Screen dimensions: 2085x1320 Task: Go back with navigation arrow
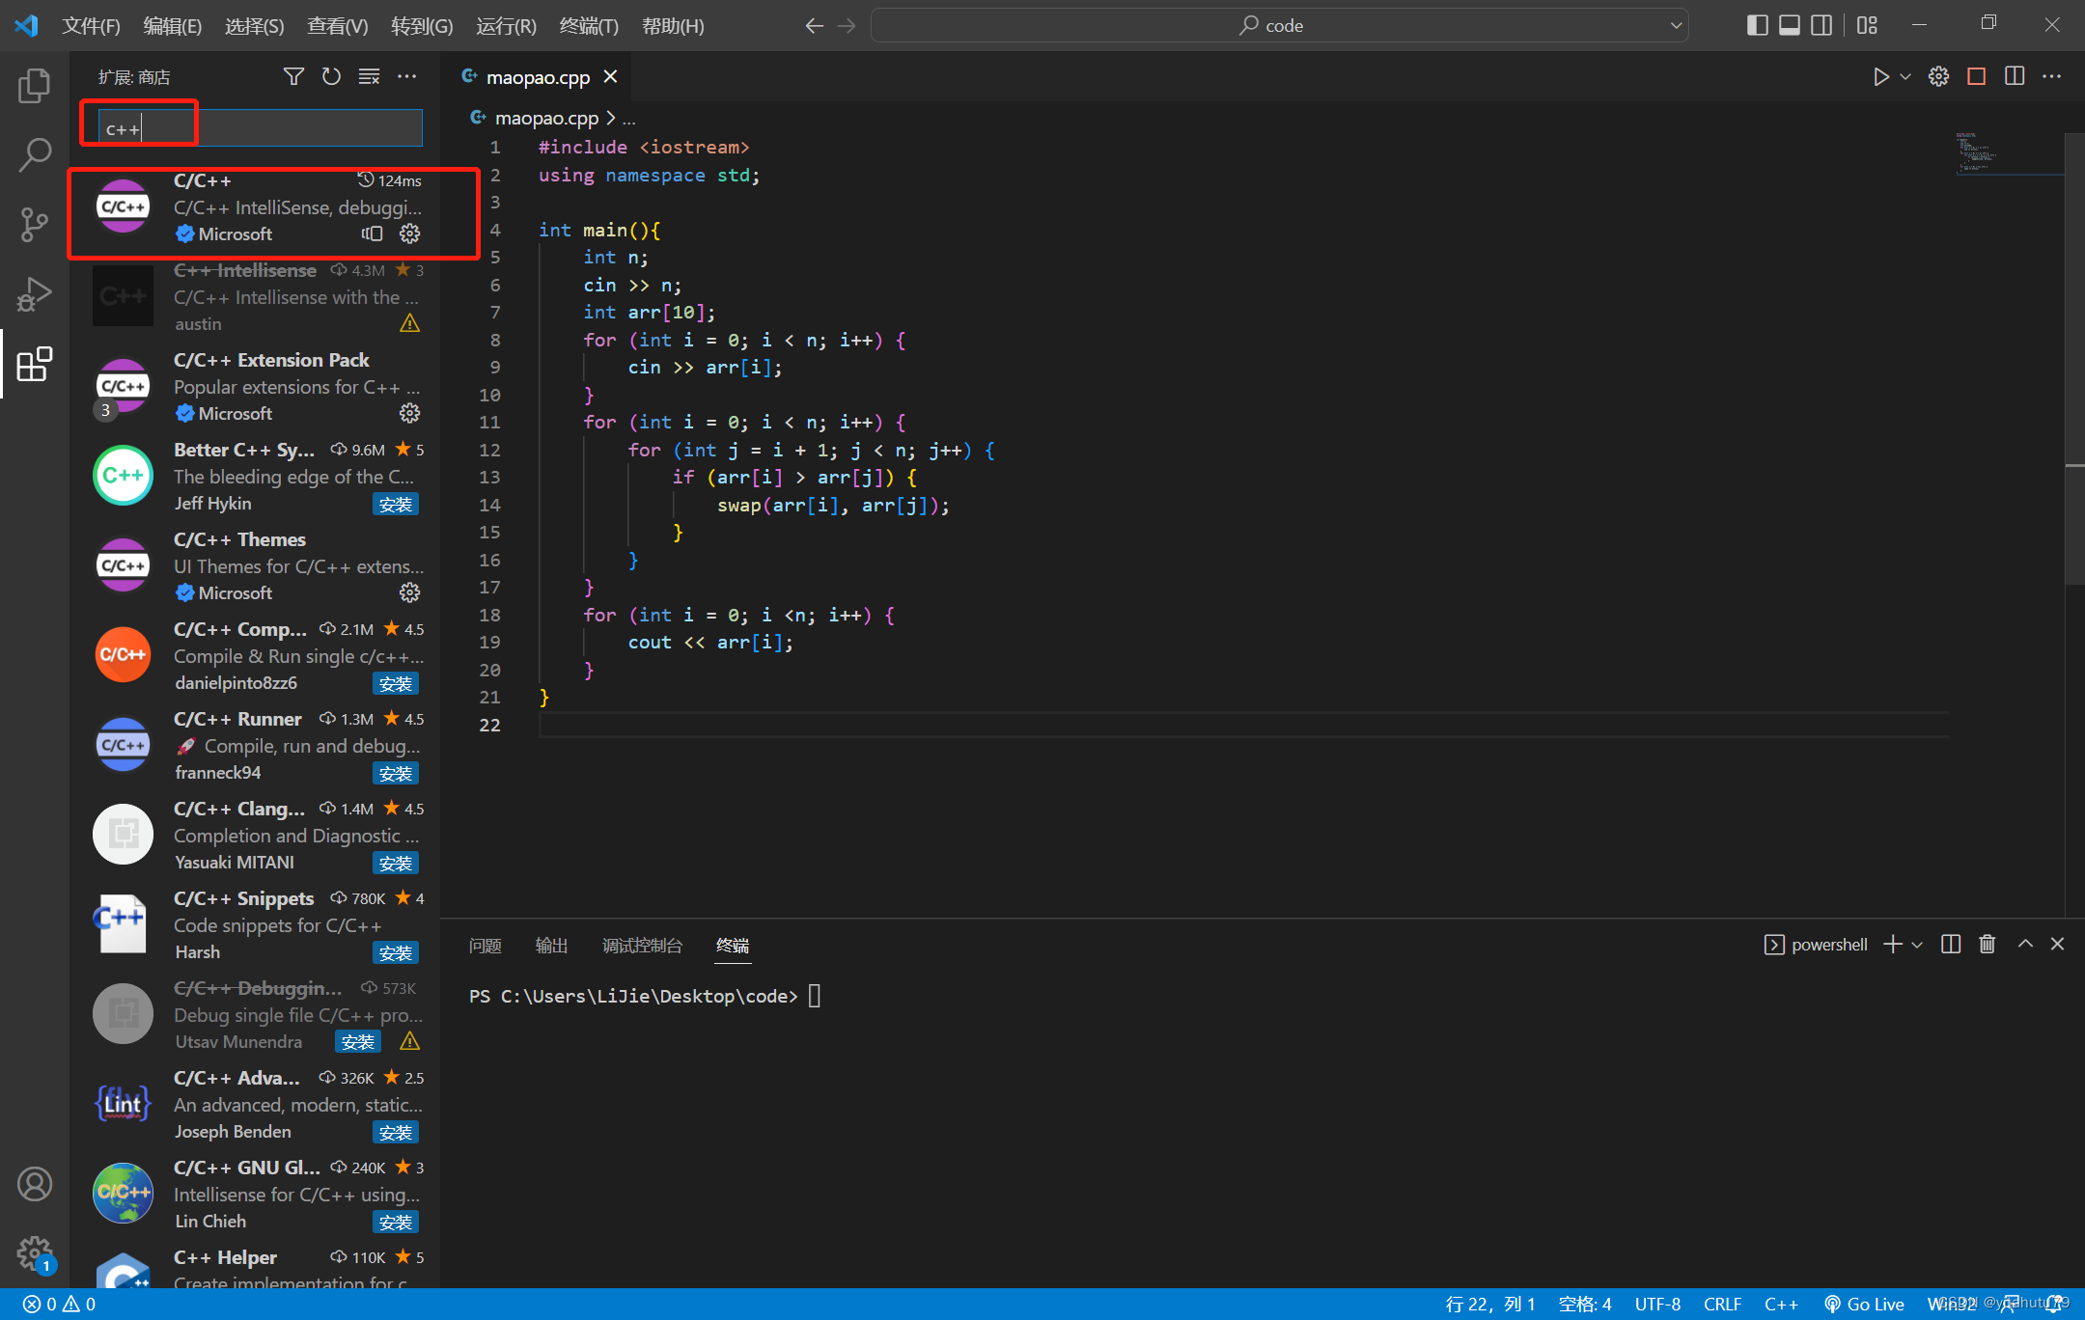[814, 25]
